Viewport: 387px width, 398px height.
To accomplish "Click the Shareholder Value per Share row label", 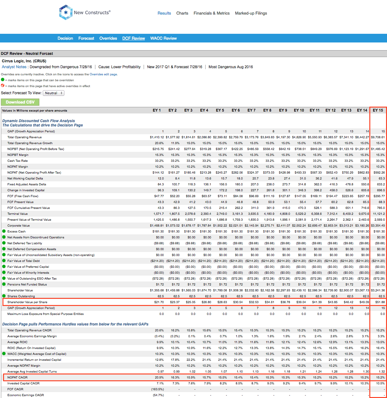I will click(x=27, y=302).
